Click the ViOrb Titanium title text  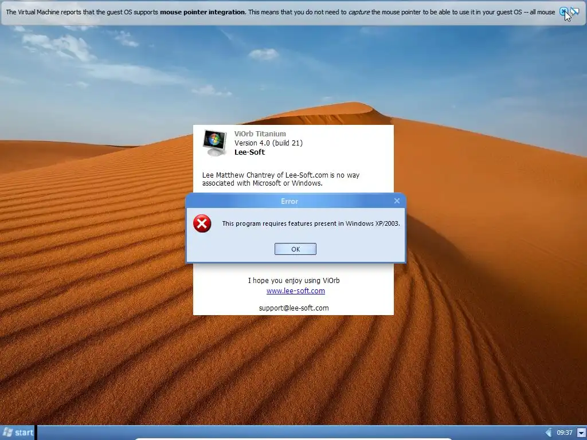click(260, 133)
